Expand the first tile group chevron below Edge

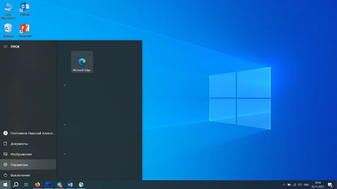(x=64, y=85)
